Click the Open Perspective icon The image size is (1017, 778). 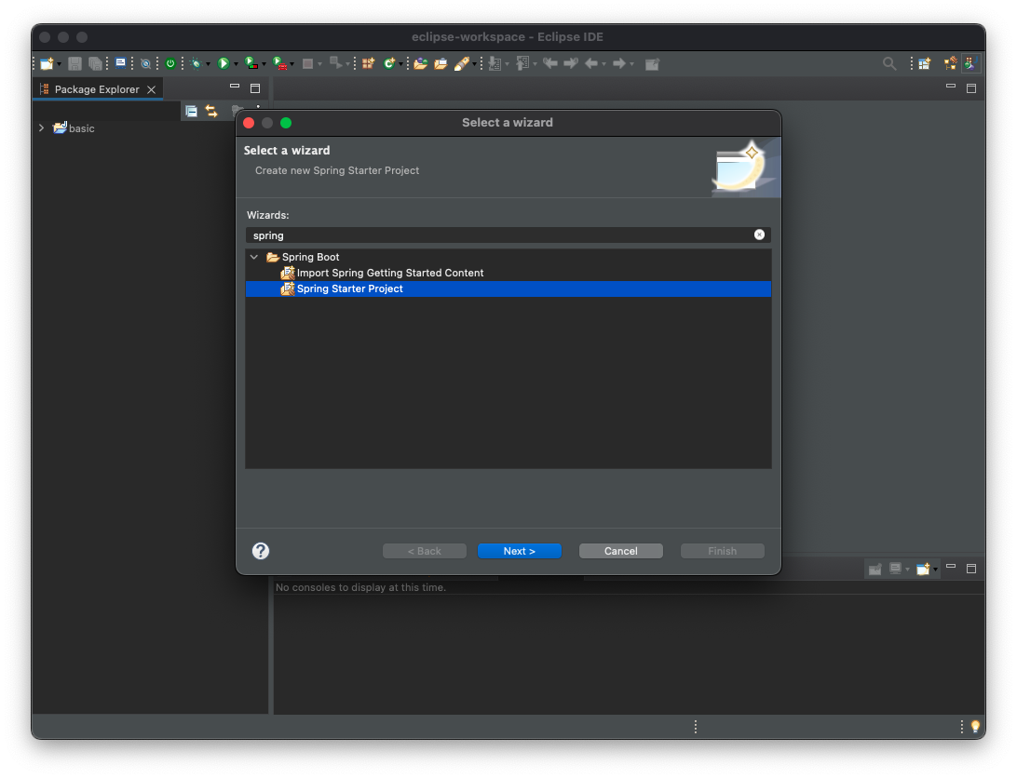924,63
